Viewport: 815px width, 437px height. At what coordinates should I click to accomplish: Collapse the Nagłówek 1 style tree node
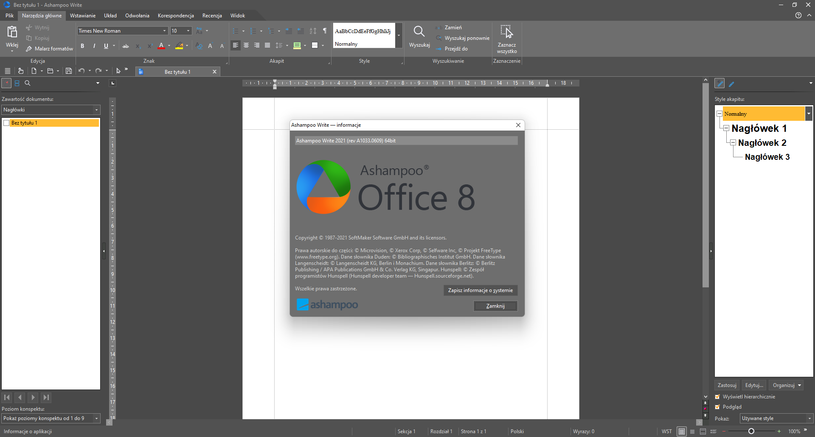(x=726, y=128)
